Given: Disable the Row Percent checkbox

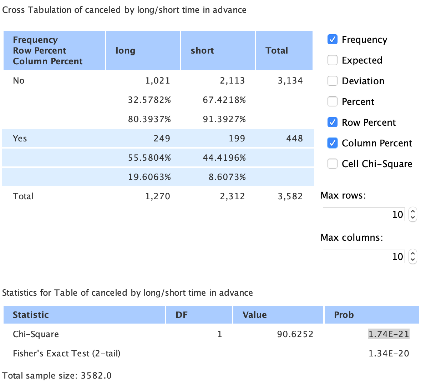Looking at the screenshot, I should pyautogui.click(x=332, y=122).
